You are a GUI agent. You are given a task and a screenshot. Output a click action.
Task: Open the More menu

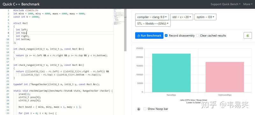248,4
